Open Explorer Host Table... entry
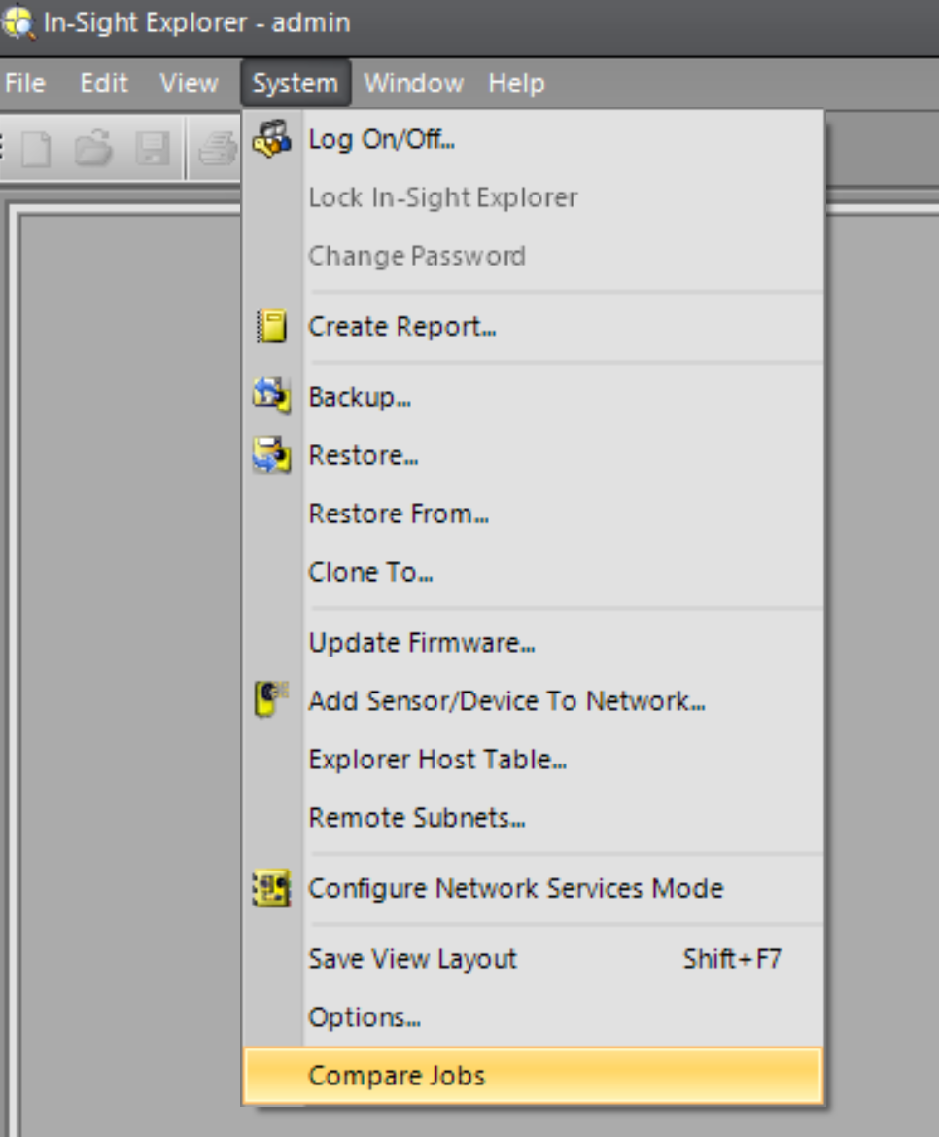Viewport: 939px width, 1137px height. [437, 759]
